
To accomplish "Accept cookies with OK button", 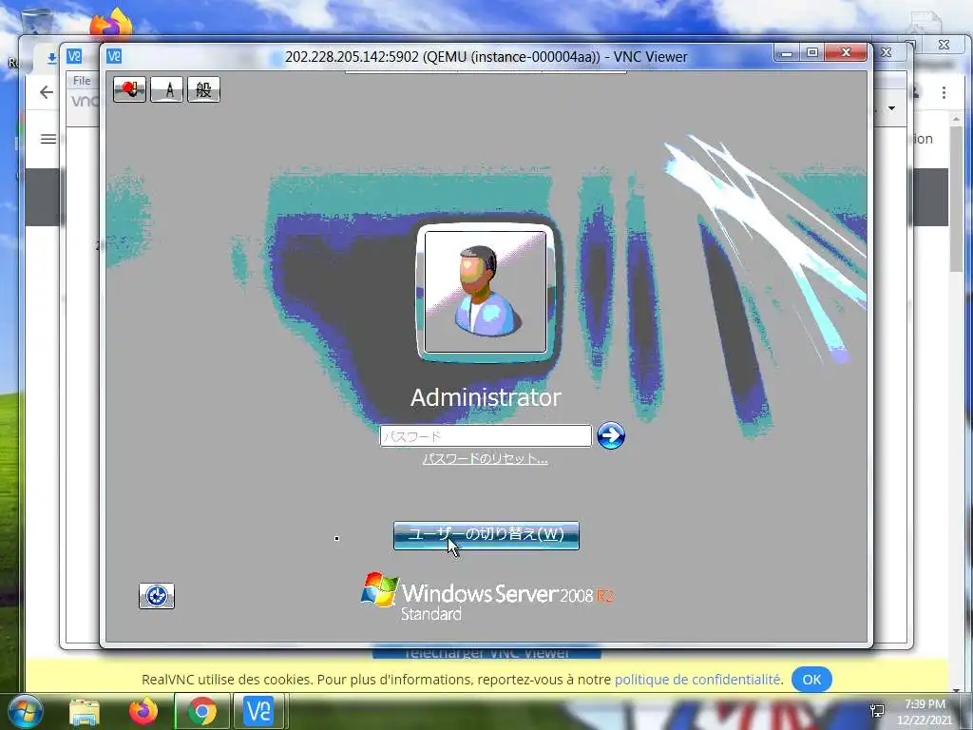I will (811, 679).
